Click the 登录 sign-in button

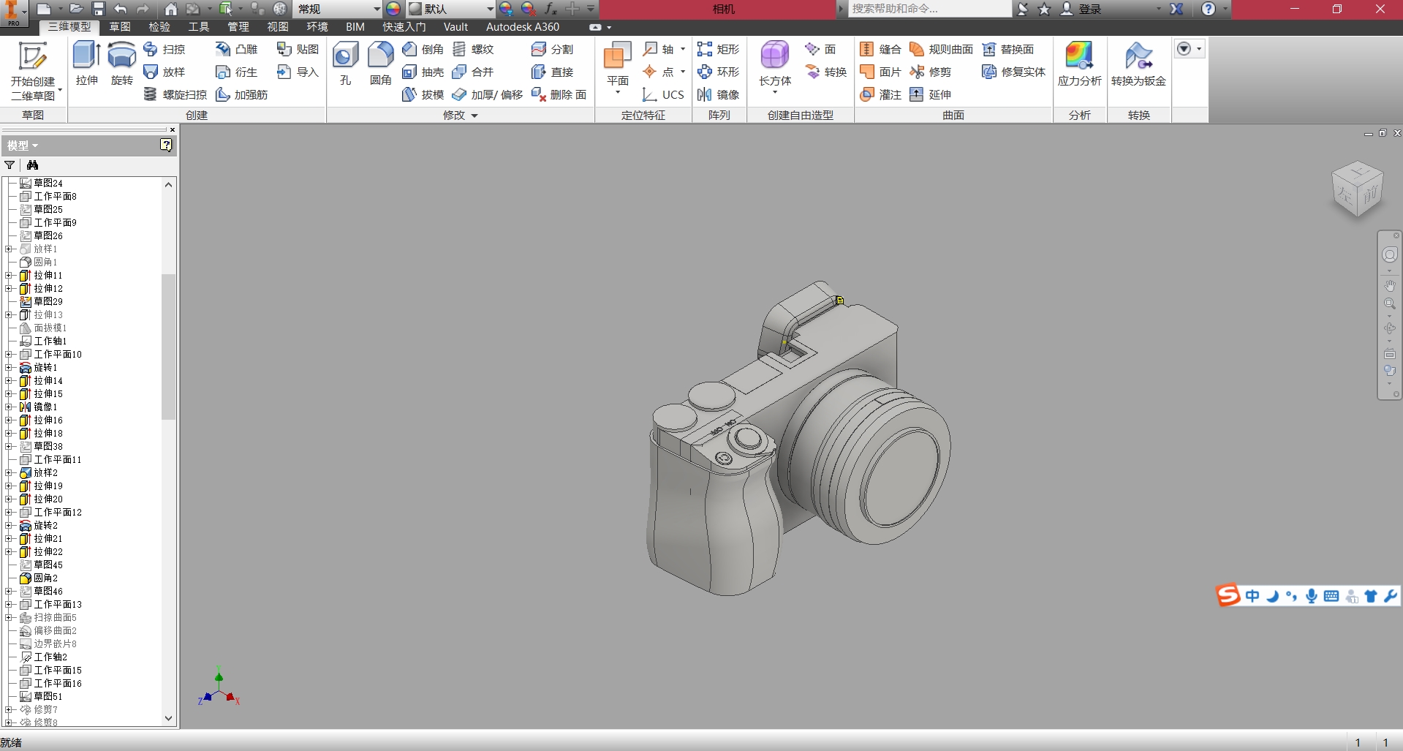(1081, 9)
